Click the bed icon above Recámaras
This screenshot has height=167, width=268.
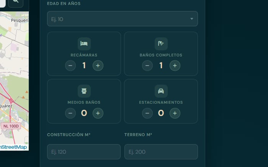pos(84,44)
